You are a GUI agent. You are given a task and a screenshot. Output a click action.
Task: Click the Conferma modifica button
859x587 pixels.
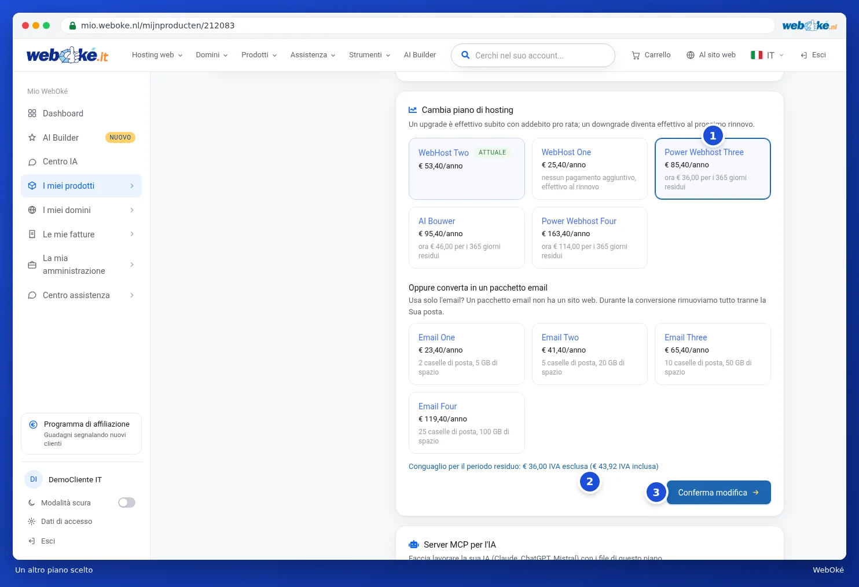[719, 493]
